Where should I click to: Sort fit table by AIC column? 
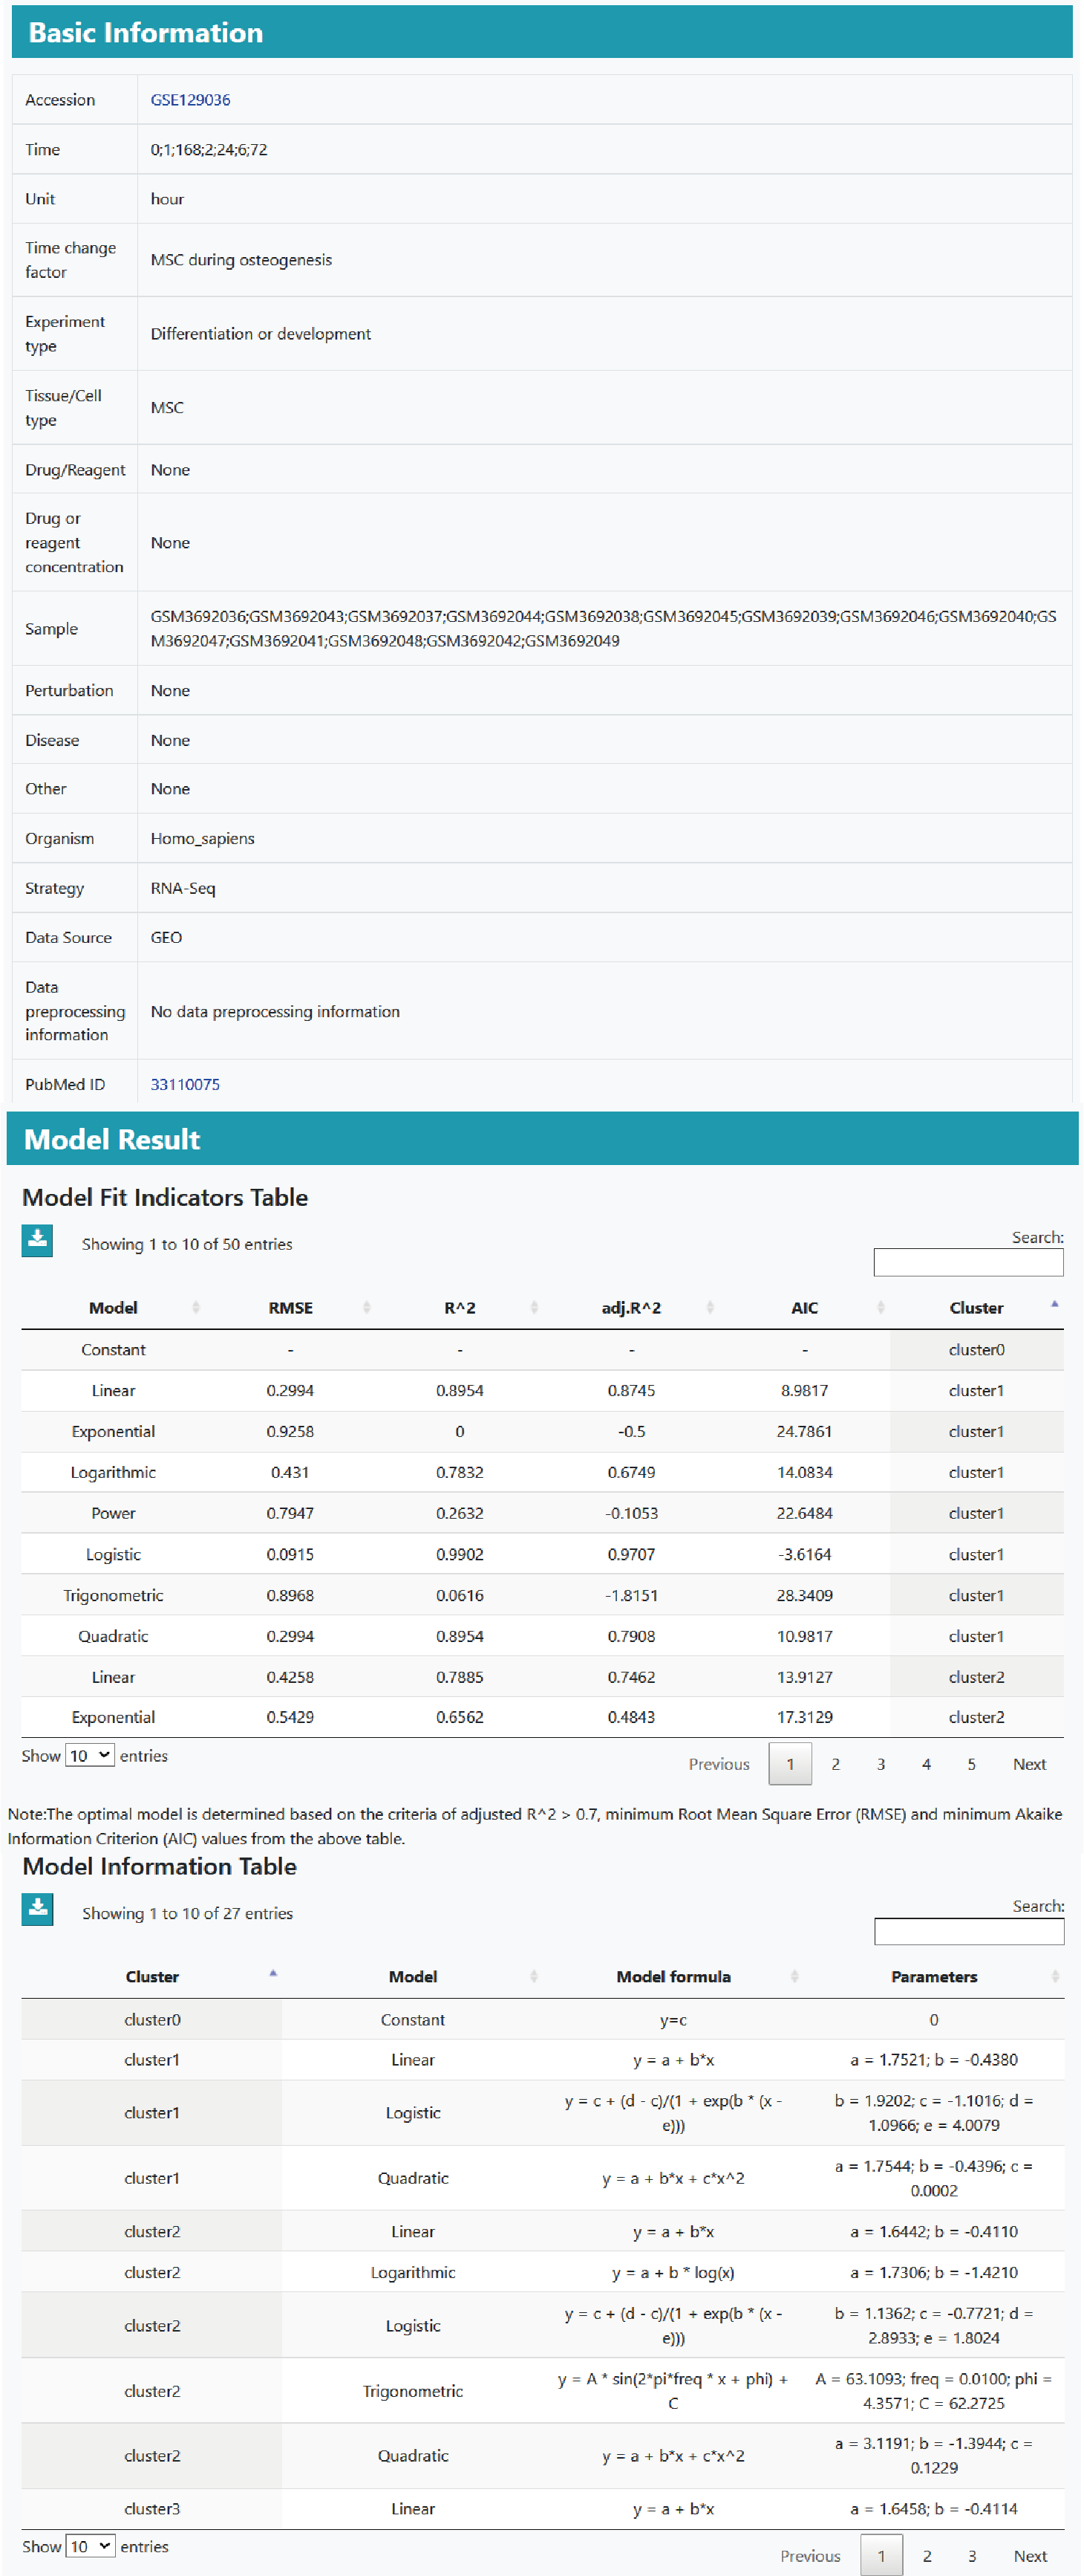804,1307
